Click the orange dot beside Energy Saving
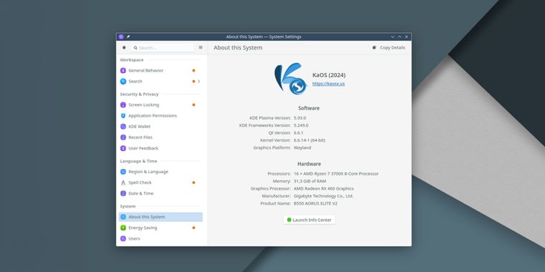 point(194,228)
